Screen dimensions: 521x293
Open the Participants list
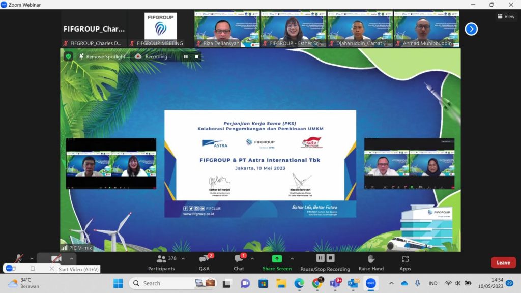point(162,262)
